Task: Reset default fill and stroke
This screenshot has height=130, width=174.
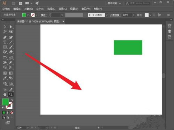Action: [3, 108]
